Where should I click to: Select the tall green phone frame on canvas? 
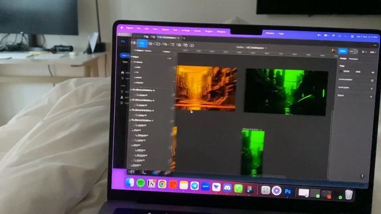[x=253, y=153]
